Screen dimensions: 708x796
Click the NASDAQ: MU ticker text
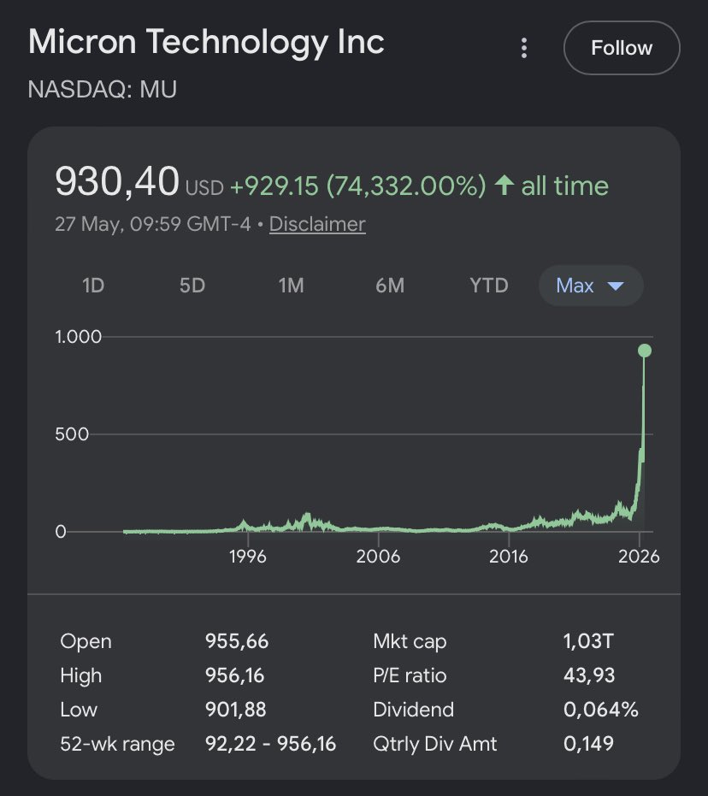point(102,89)
